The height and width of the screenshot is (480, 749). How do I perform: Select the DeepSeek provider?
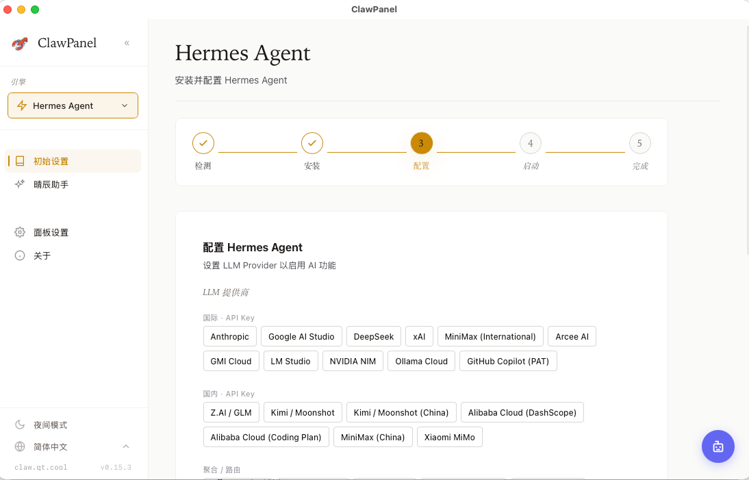click(374, 336)
